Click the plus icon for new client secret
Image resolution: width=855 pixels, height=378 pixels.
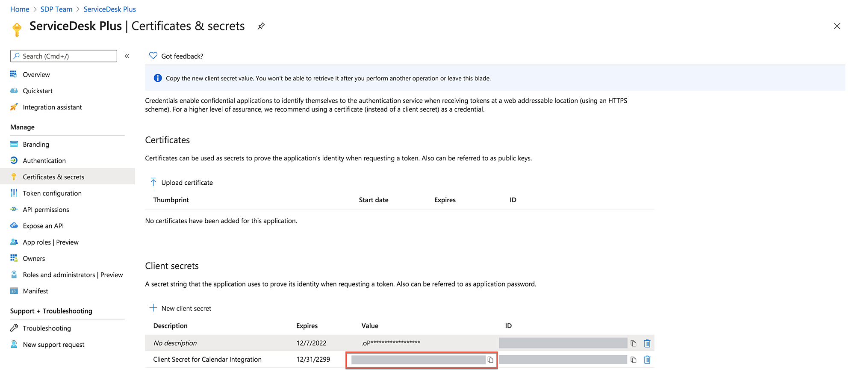tap(153, 308)
